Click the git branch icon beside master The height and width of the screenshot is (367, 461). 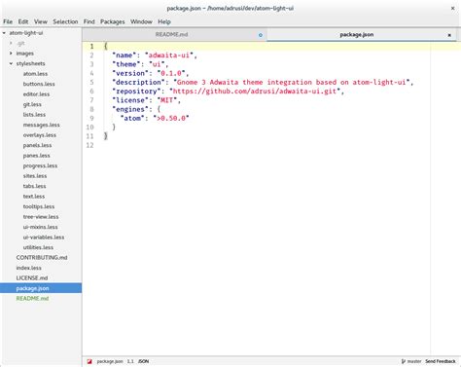[x=404, y=361]
